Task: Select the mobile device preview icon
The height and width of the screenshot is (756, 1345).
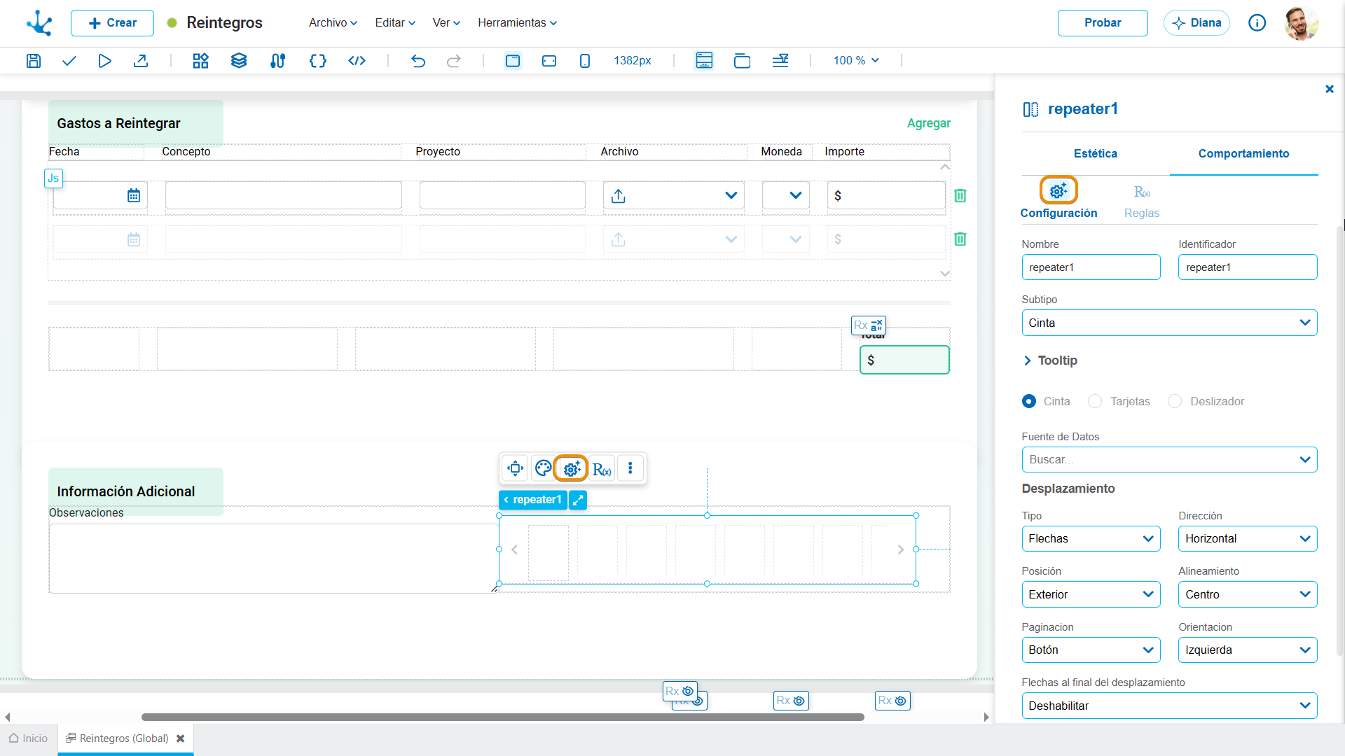Action: (x=585, y=61)
